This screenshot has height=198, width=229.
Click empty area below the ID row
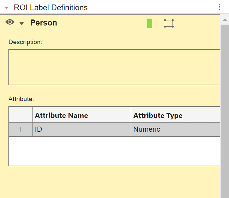point(114,151)
